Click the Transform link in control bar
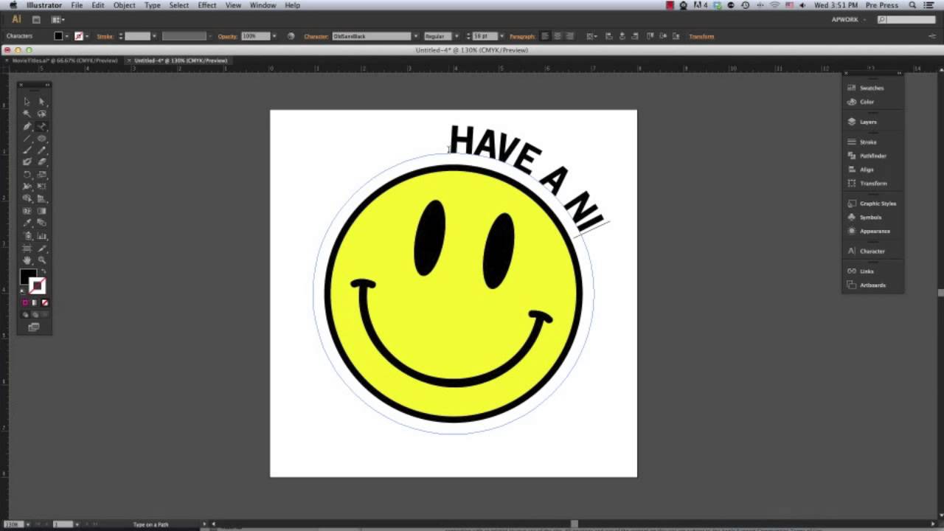The width and height of the screenshot is (944, 531). (701, 36)
